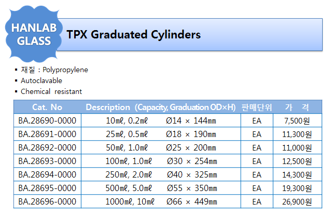Click the 7,500원 price cell

point(297,120)
